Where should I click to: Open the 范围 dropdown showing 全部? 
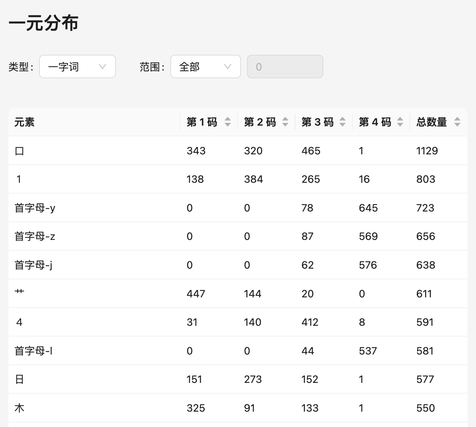205,67
